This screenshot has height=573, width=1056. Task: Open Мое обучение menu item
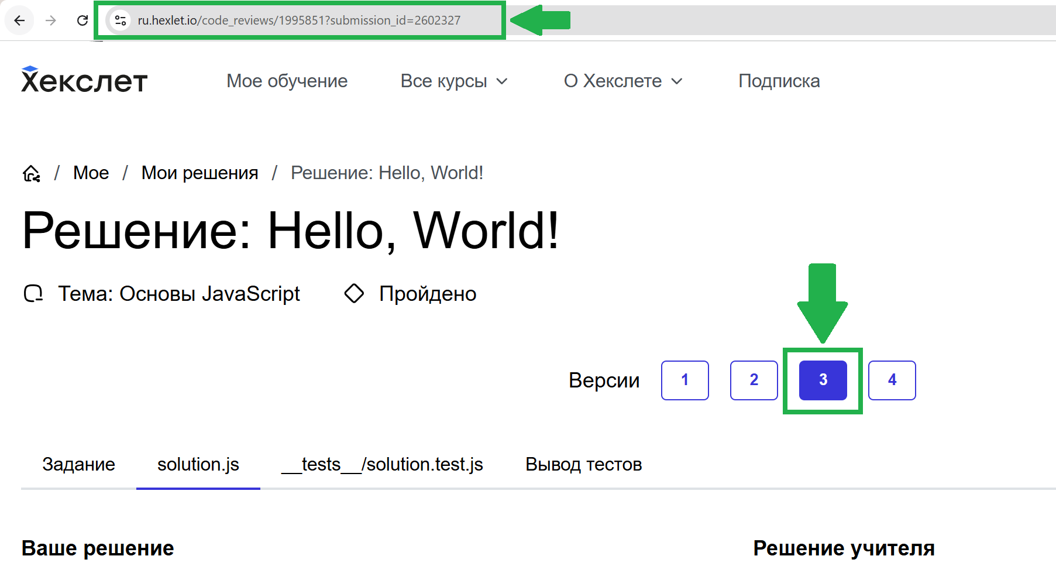pos(287,81)
